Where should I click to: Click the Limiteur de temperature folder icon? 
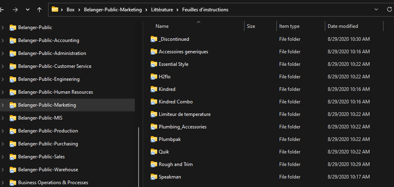tap(154, 114)
